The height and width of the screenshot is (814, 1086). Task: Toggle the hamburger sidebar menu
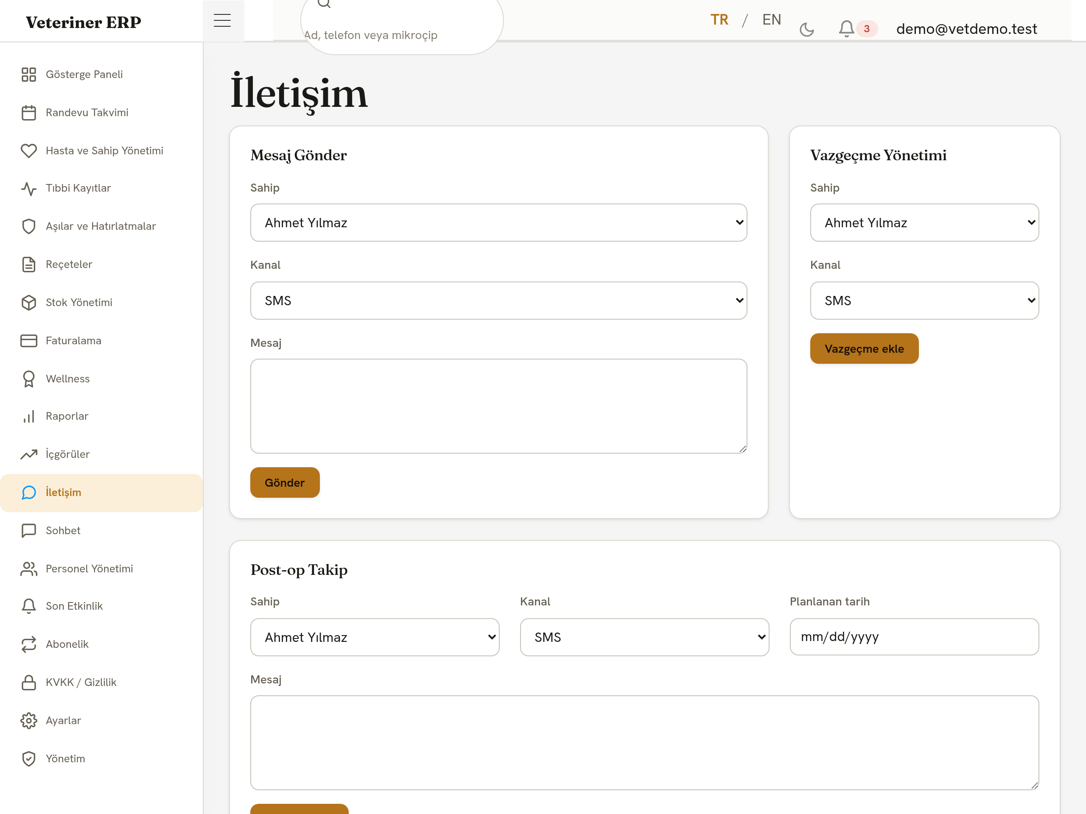(222, 20)
